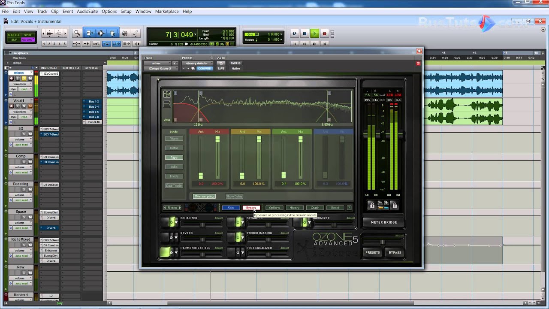Image resolution: width=549 pixels, height=309 pixels.
Task: Click the Online sync clock button
Action: tap(295, 33)
